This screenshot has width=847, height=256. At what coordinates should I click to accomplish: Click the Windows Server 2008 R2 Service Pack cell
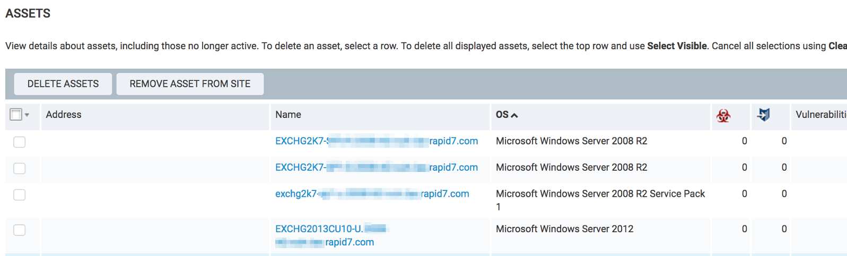[600, 194]
